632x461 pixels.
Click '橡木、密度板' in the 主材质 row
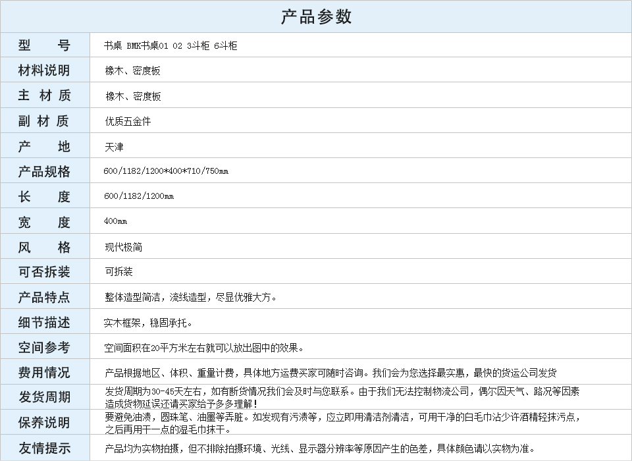click(133, 96)
